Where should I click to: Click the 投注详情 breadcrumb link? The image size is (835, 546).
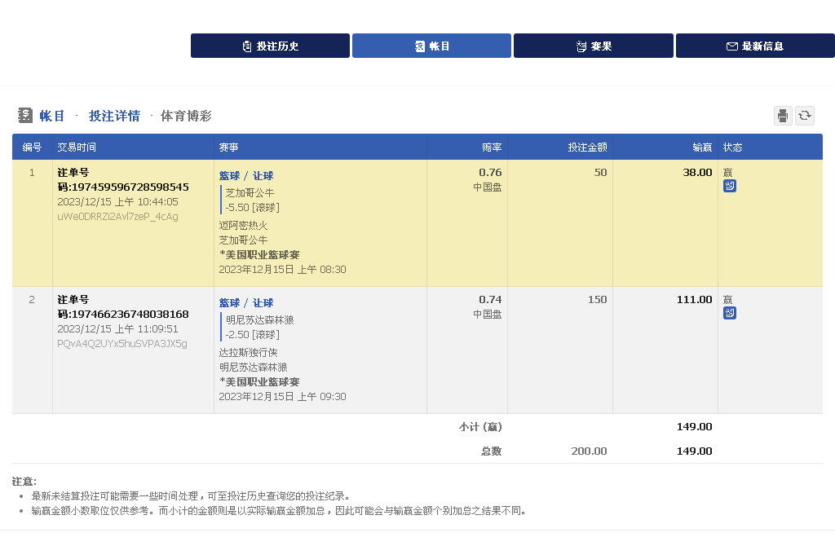[x=114, y=116]
